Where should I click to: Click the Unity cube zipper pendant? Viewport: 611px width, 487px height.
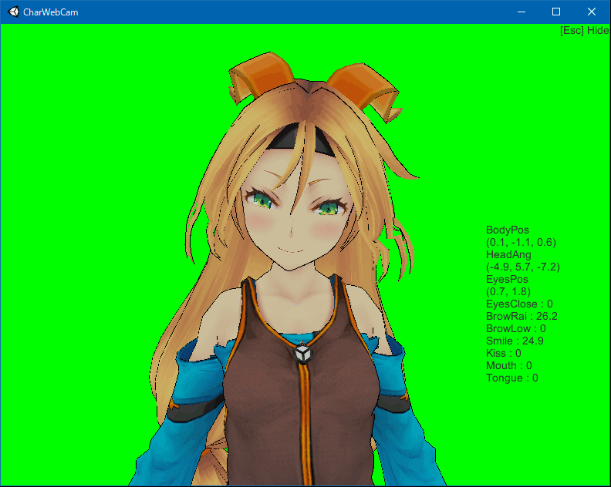point(302,354)
